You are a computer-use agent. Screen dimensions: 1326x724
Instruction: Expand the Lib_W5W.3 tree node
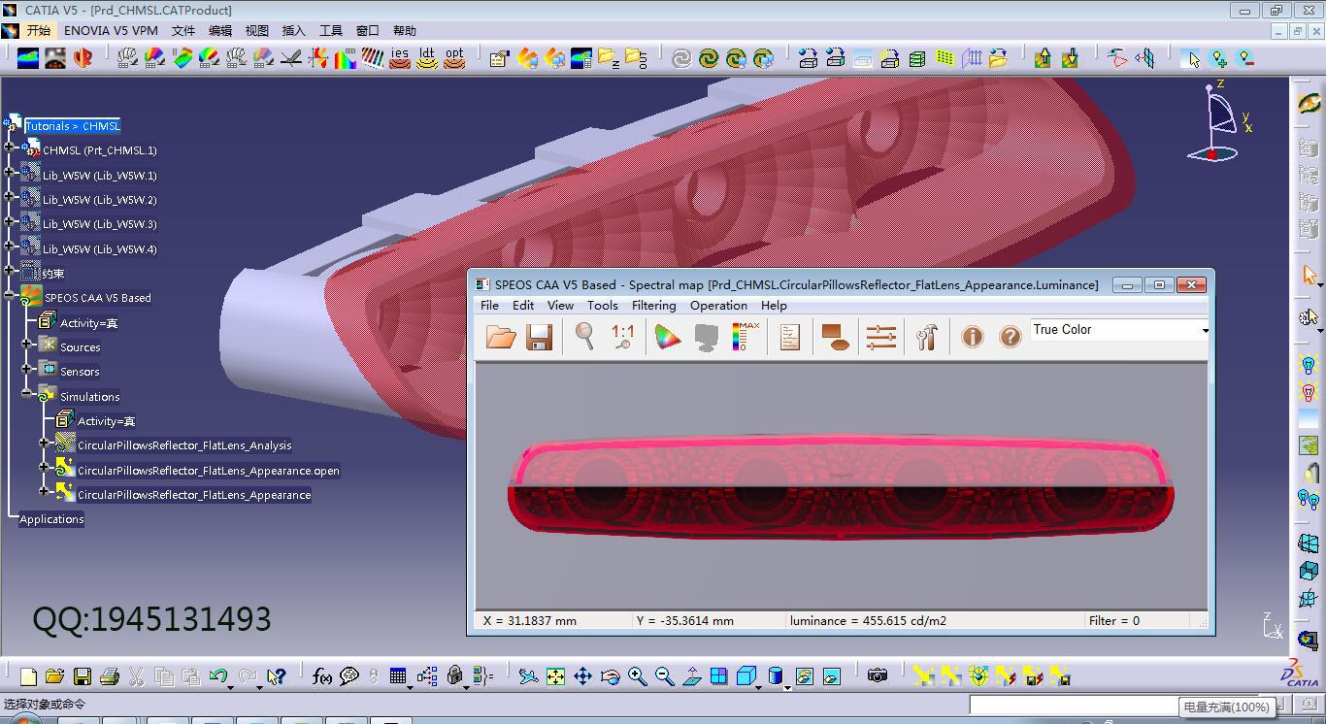tap(9, 221)
